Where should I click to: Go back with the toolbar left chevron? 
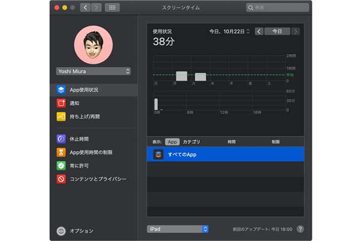85,8
